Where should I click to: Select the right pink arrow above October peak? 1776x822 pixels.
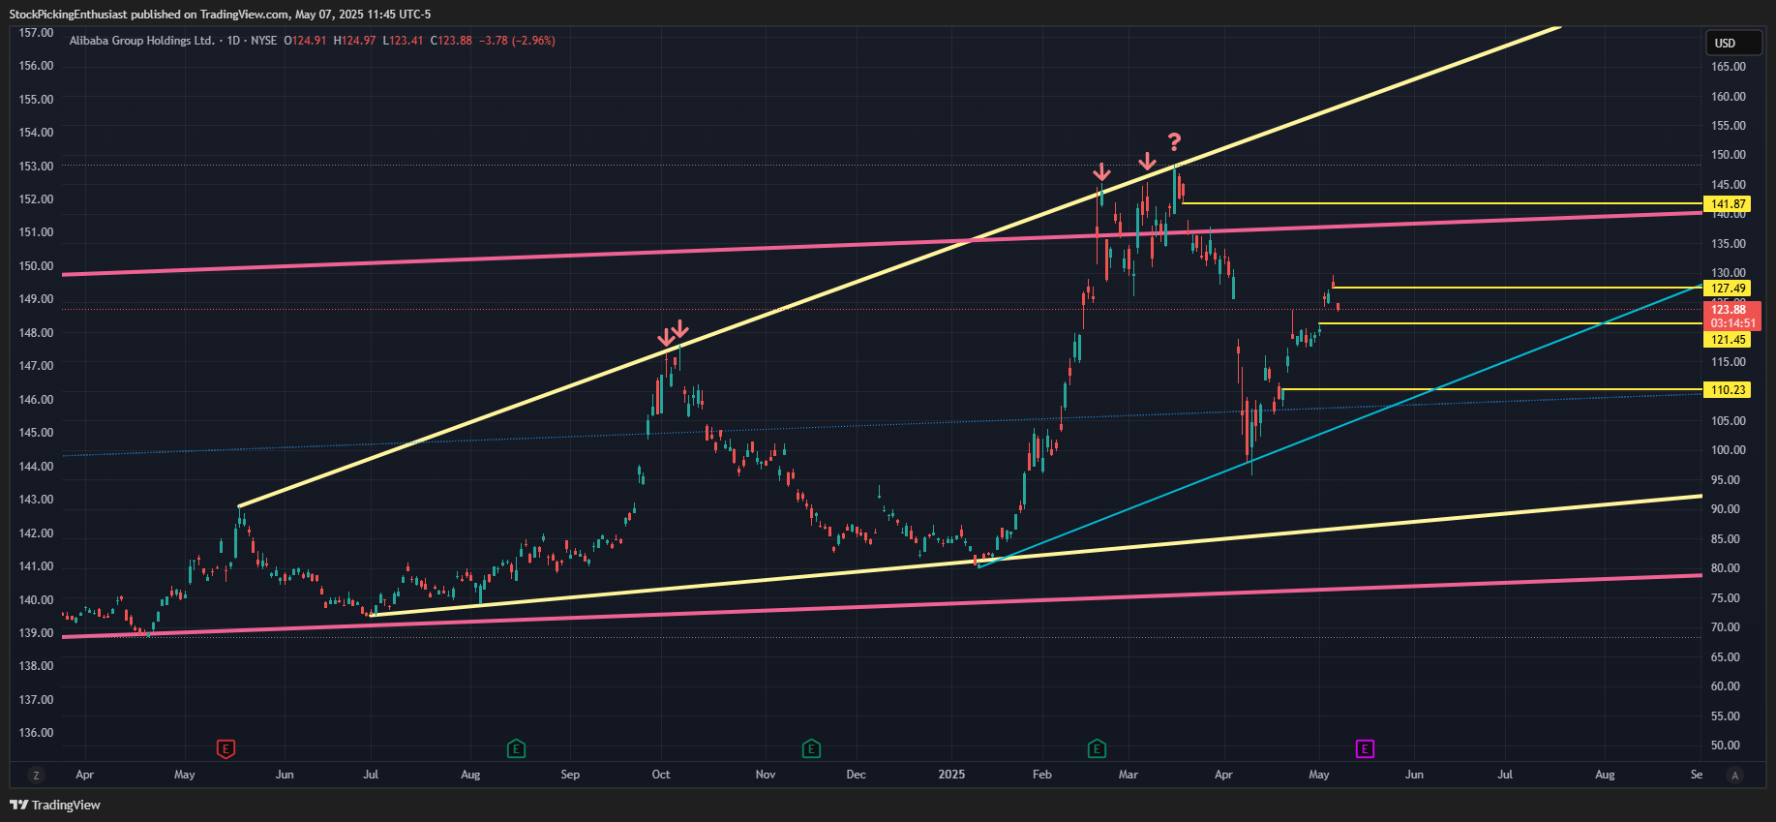680,328
